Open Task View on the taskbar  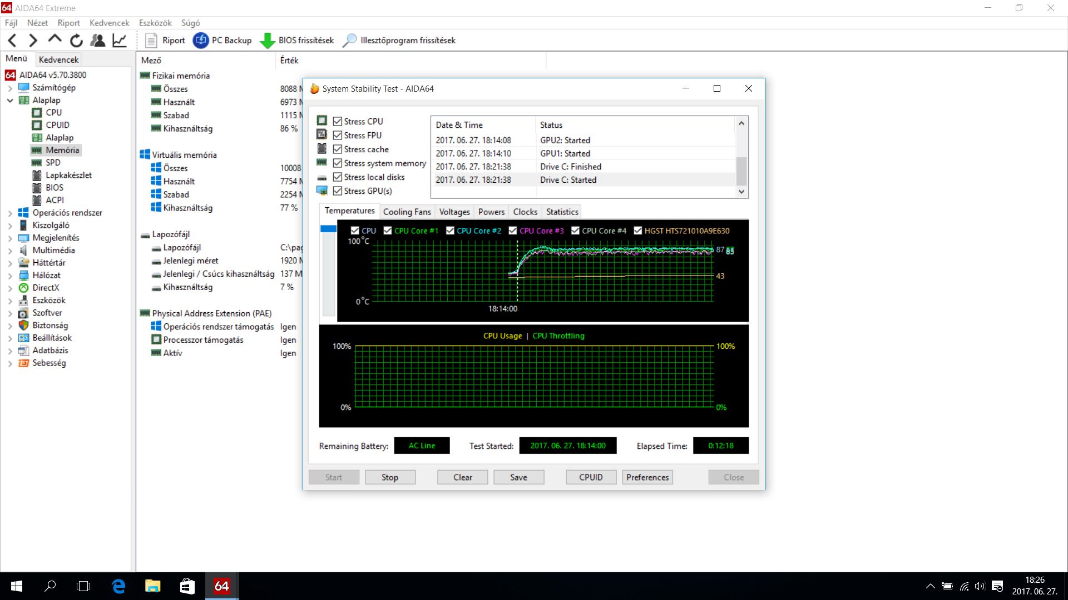(83, 586)
